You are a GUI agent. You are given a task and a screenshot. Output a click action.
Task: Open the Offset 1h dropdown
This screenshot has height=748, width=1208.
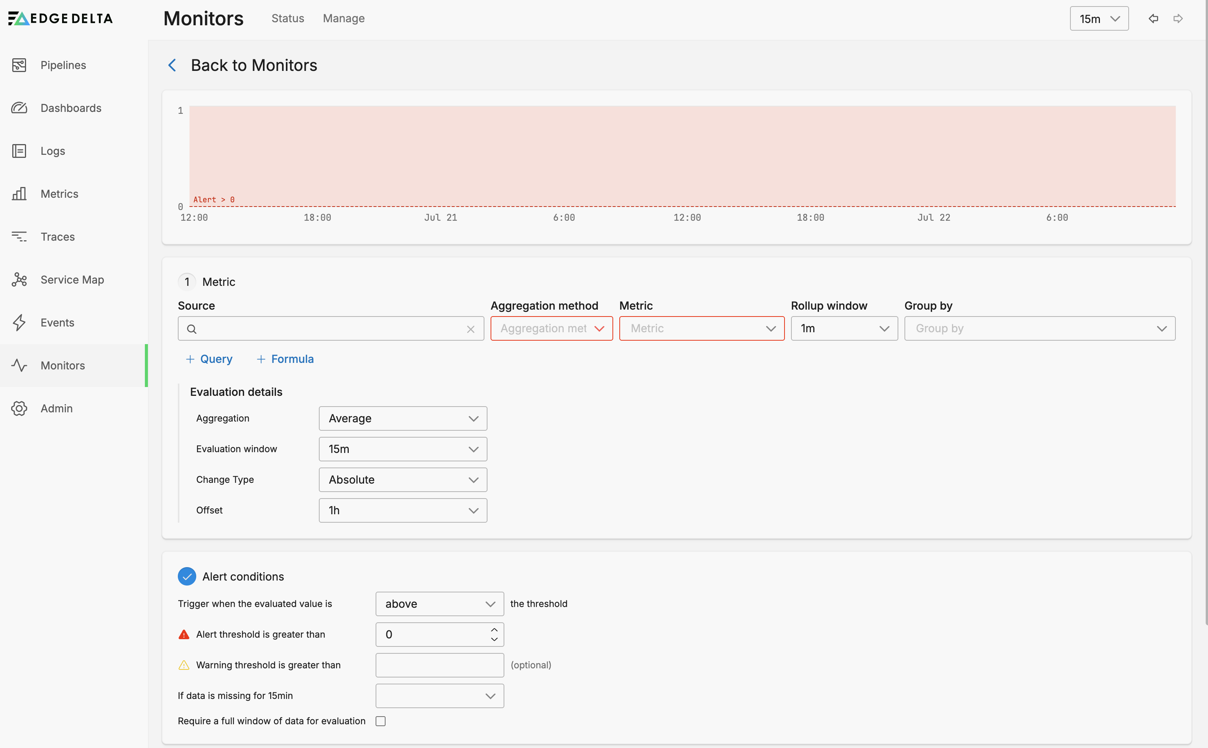pyautogui.click(x=403, y=510)
